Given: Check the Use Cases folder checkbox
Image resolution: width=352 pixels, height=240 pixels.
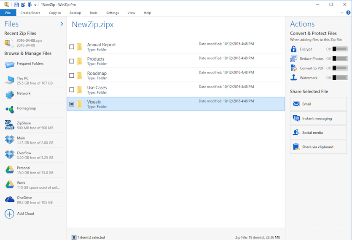Looking at the screenshot, I should click(72, 90).
